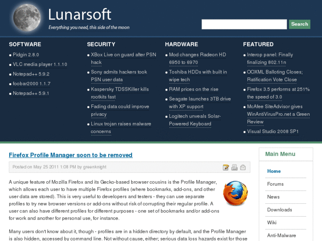Click the Lunarsoft moon logo
This screenshot has height=241, width=322.
tap(27, 18)
